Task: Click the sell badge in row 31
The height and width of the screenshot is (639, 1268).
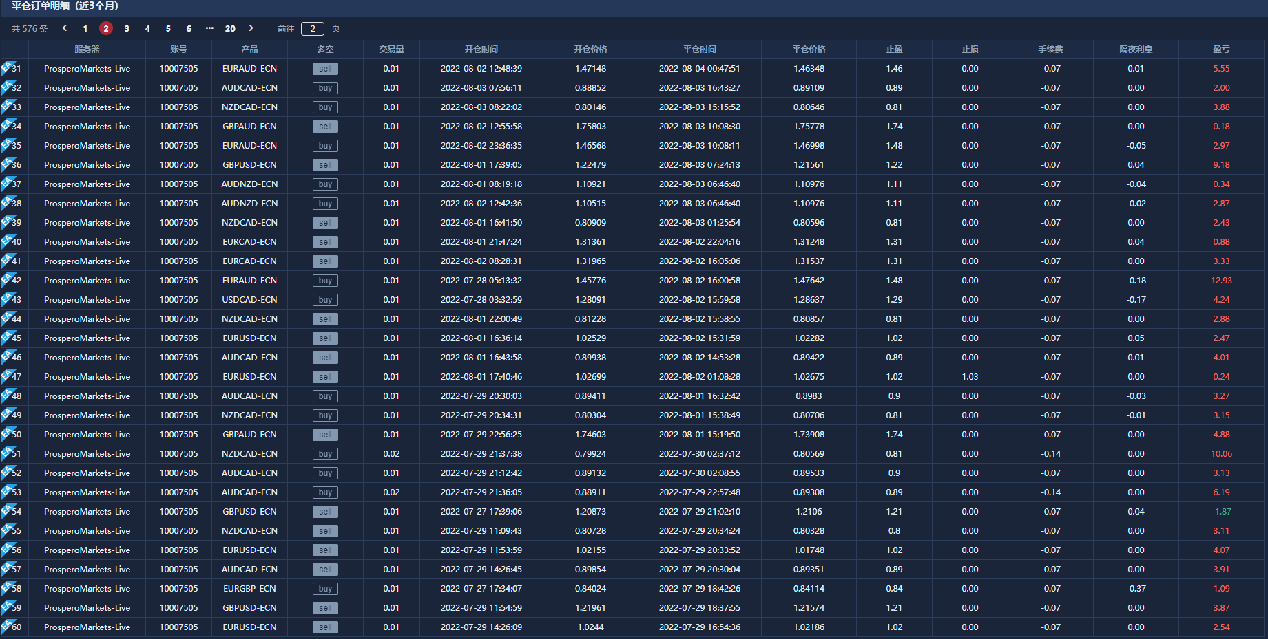Action: (325, 69)
